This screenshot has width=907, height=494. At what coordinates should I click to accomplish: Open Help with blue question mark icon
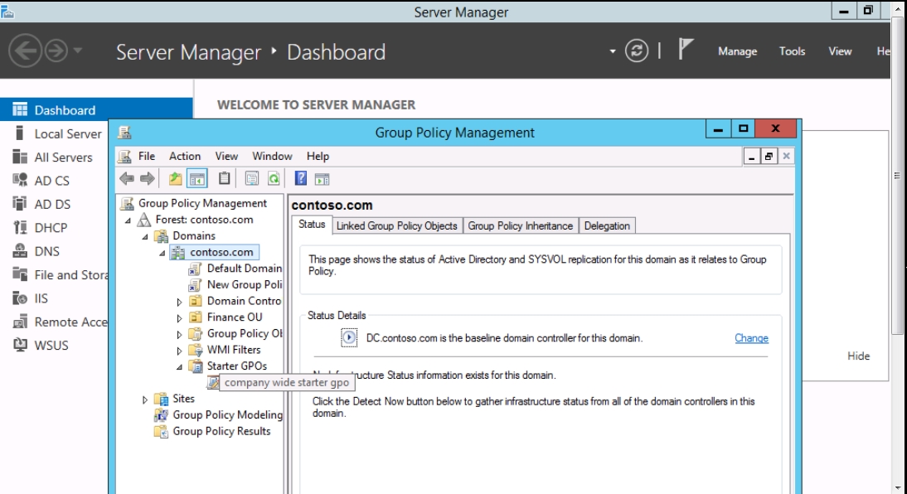click(x=301, y=178)
